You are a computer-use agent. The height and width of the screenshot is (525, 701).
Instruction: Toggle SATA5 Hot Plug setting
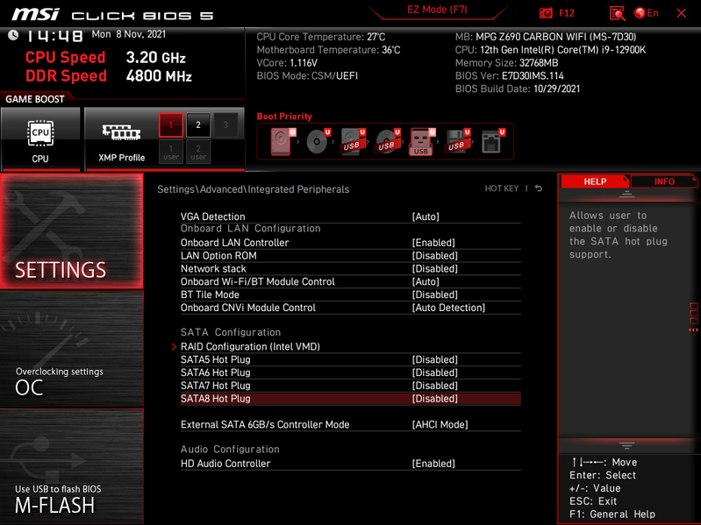click(x=351, y=359)
